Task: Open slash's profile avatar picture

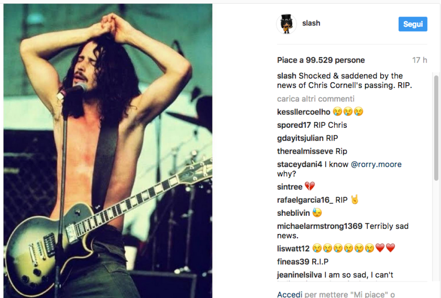Action: [286, 24]
